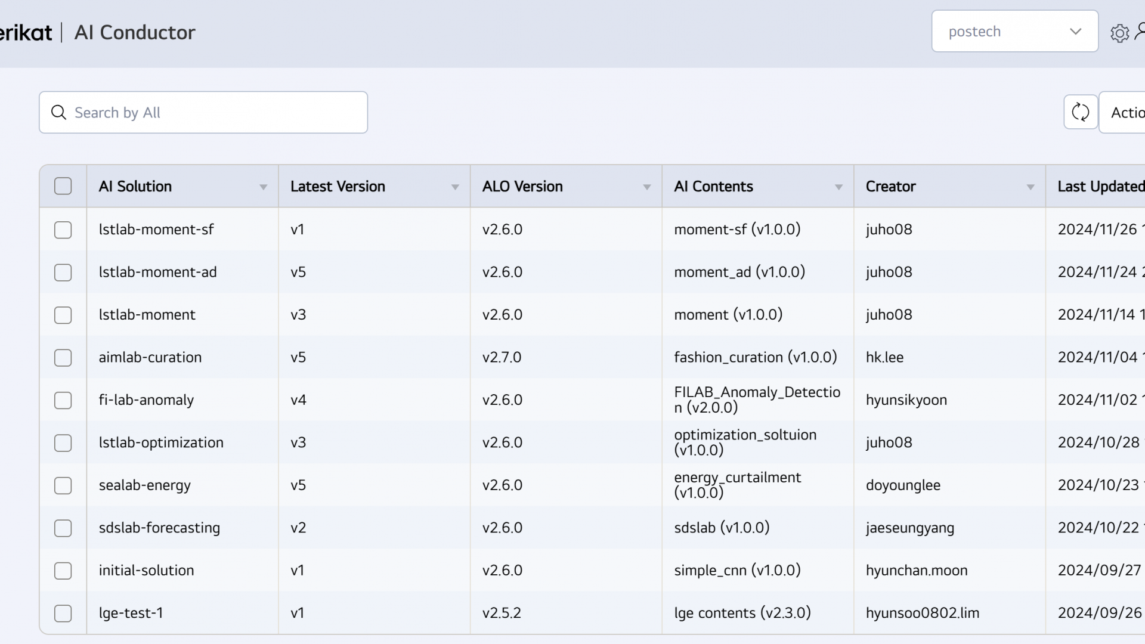
Task: Select the lstlab-optimization solution name
Action: (161, 442)
